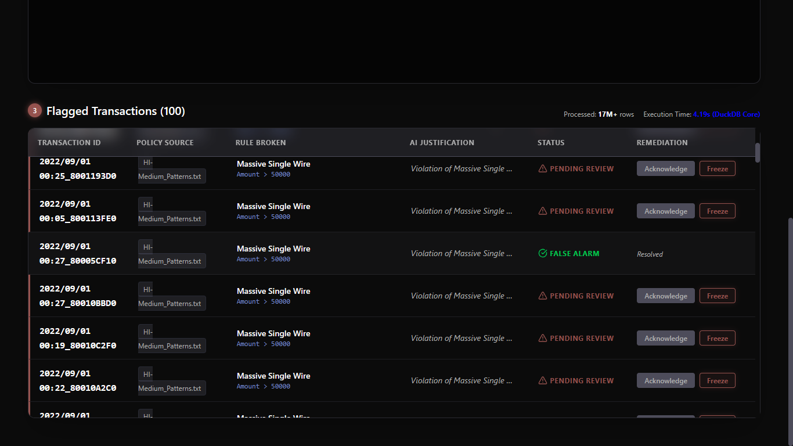This screenshot has height=446, width=793.
Task: Freeze transaction 80010A2C0
Action: [717, 381]
